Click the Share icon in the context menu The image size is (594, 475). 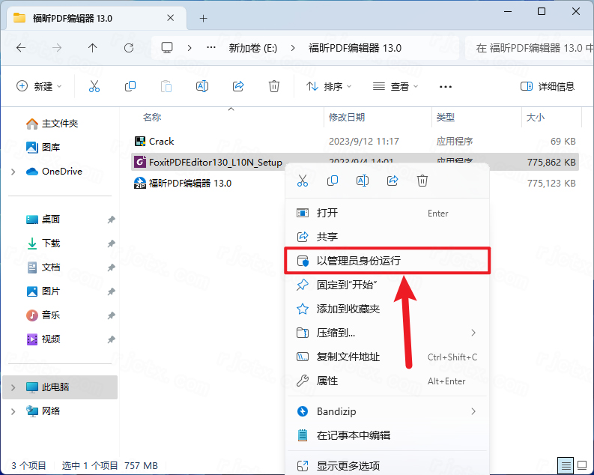click(393, 181)
